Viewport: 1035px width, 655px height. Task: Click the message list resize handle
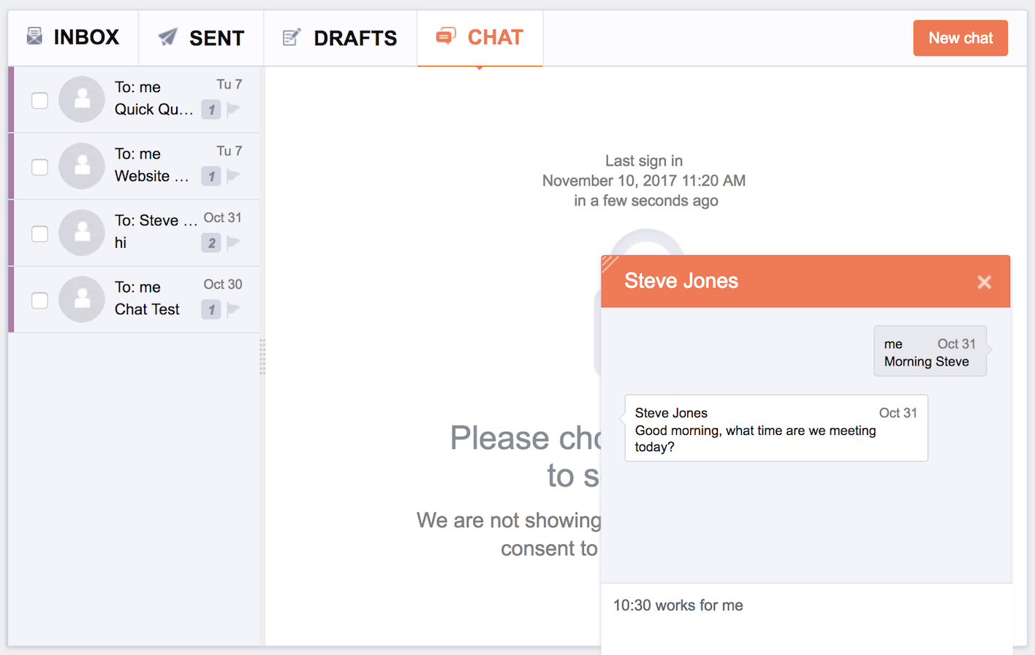click(x=262, y=357)
